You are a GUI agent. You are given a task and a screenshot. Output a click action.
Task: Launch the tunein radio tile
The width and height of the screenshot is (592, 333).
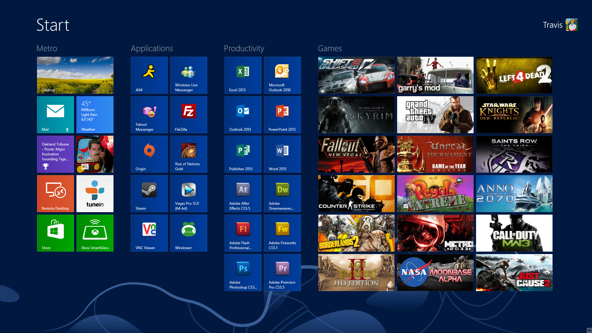click(95, 194)
